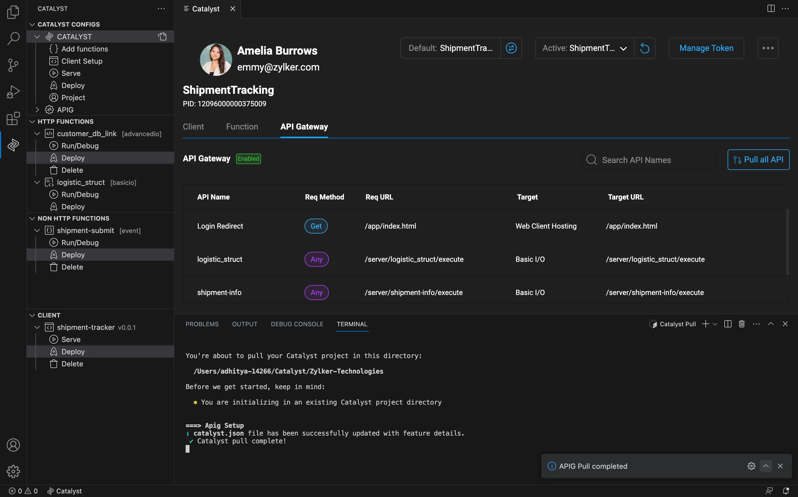Click the API table vertical scrollbar
The width and height of the screenshot is (798, 497).
[x=787, y=242]
